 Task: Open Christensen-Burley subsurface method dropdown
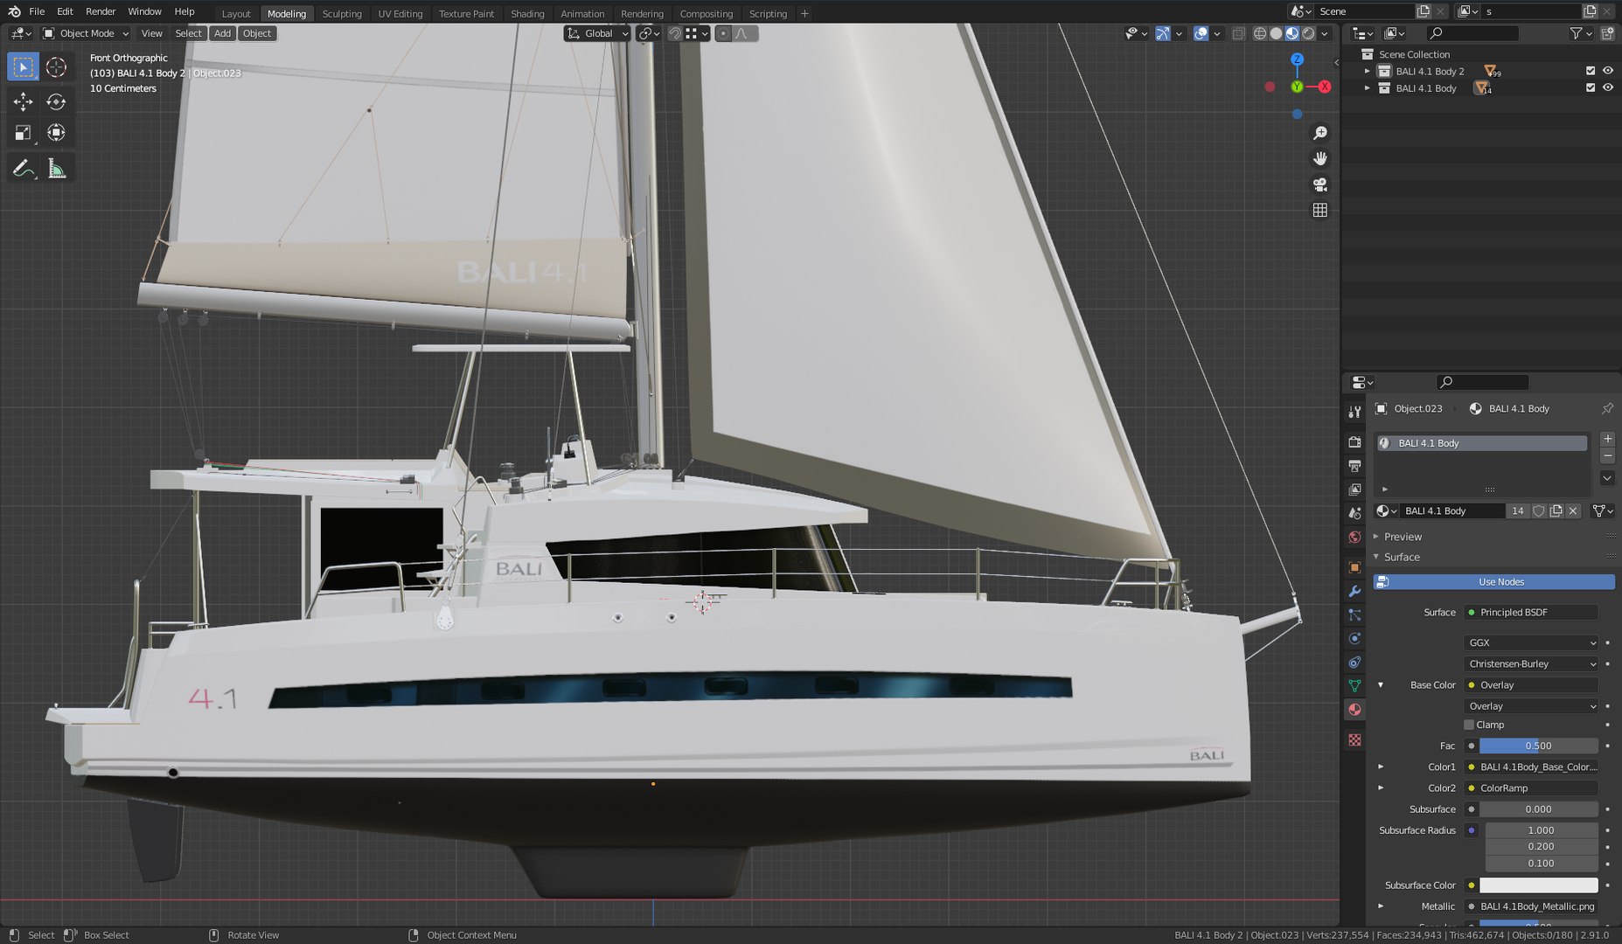click(x=1531, y=663)
